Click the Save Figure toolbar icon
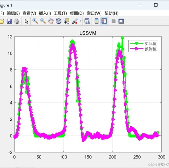The width and height of the screenshot is (169, 168). [x=9, y=21]
